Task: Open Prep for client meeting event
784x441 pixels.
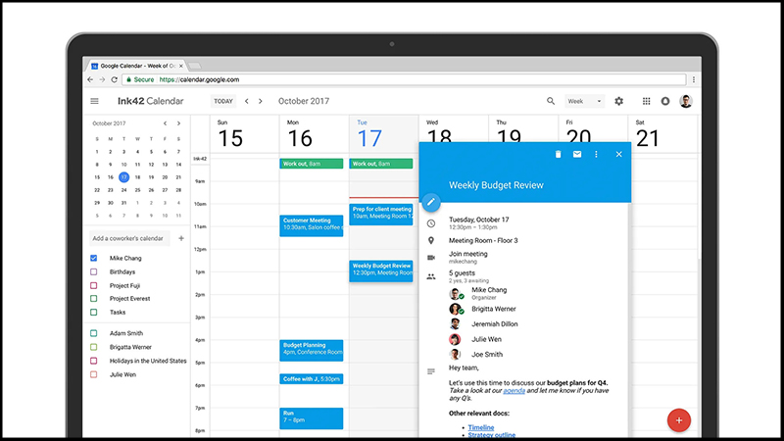Action: pyautogui.click(x=381, y=215)
